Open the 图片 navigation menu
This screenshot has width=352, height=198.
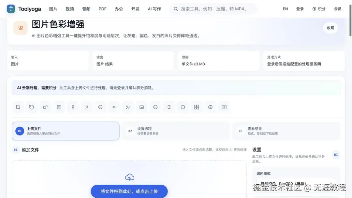click(x=53, y=9)
